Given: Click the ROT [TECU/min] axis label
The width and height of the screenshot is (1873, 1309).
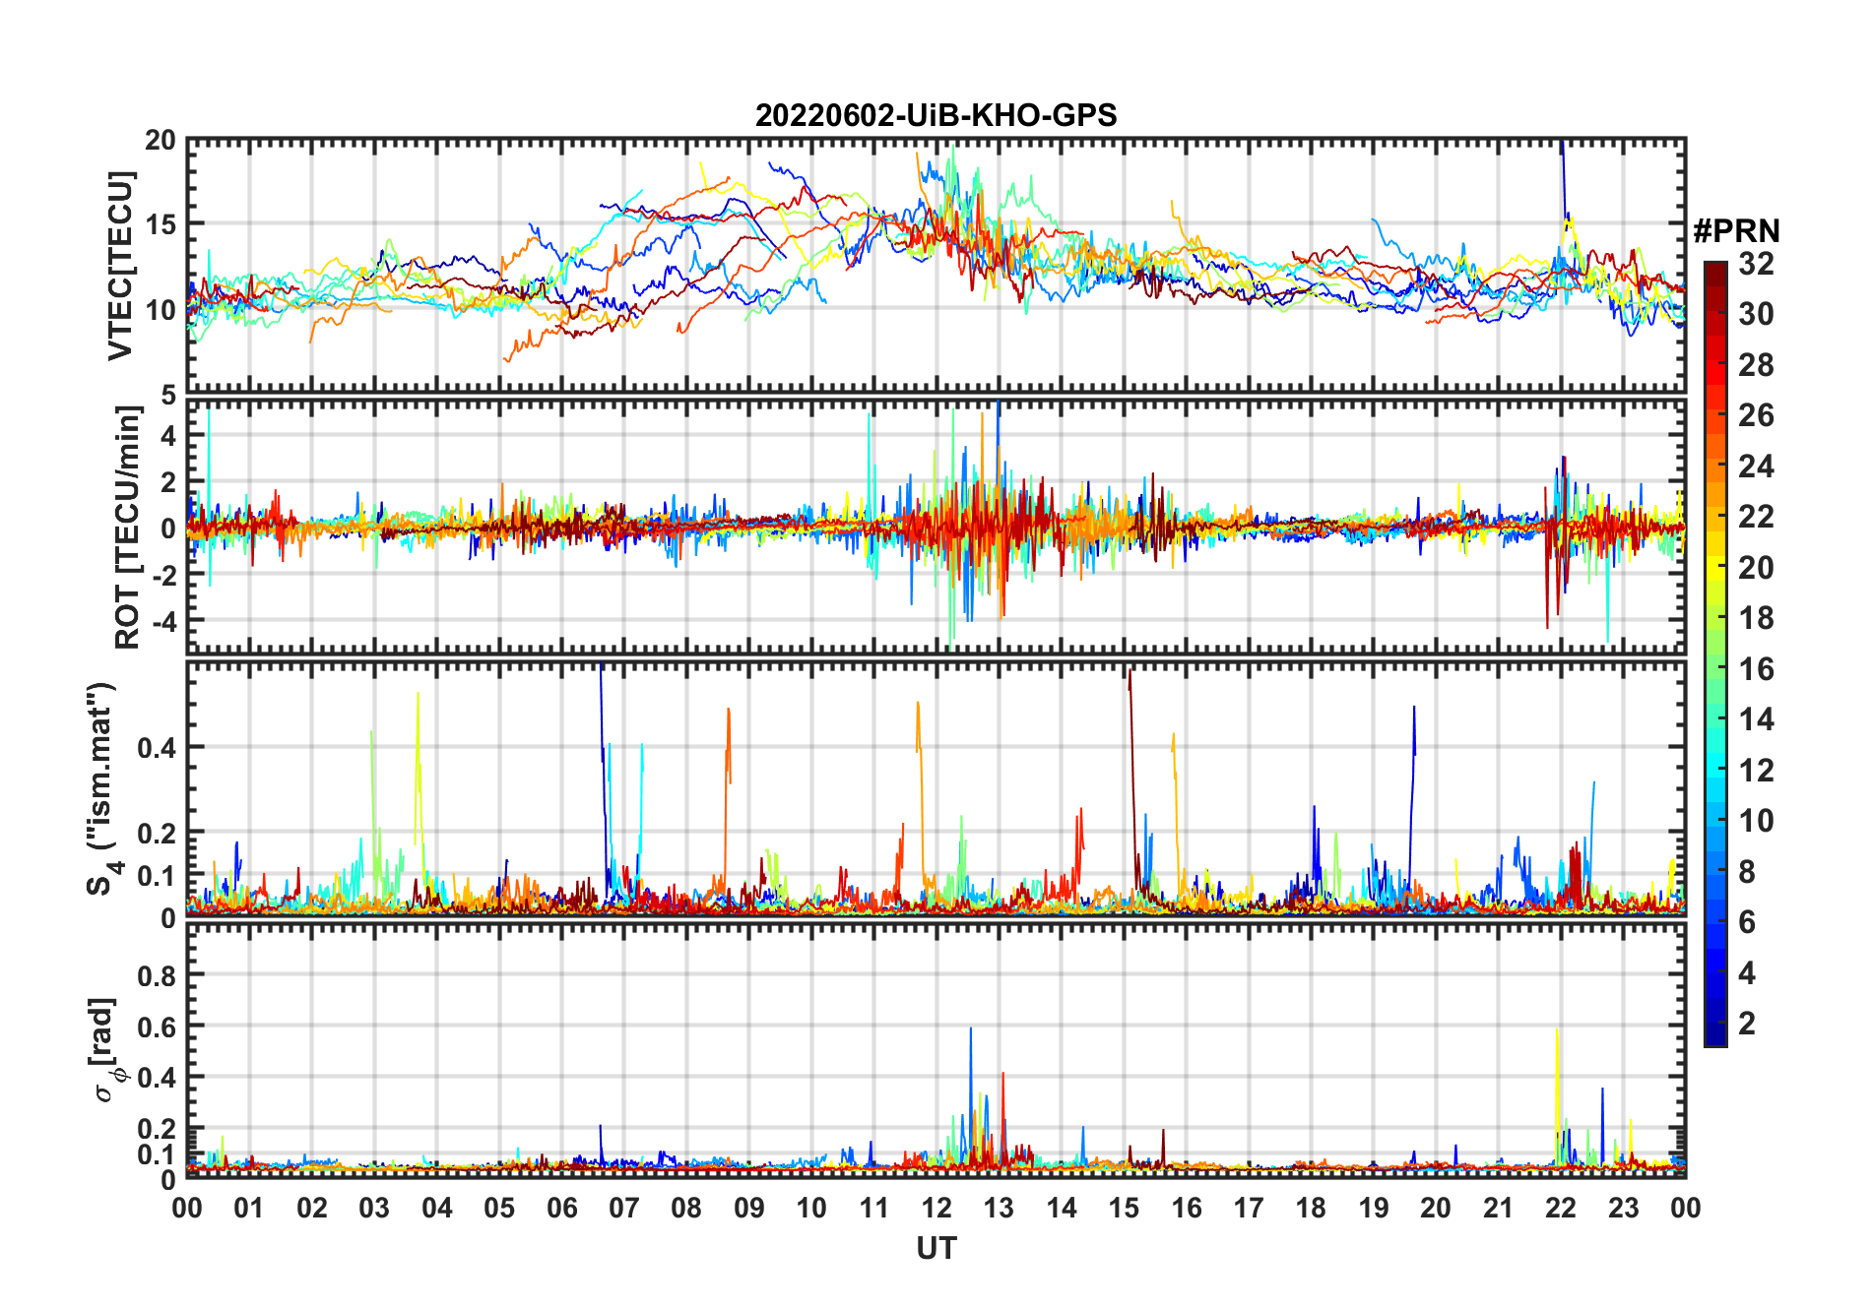Looking at the screenshot, I should 127,527.
